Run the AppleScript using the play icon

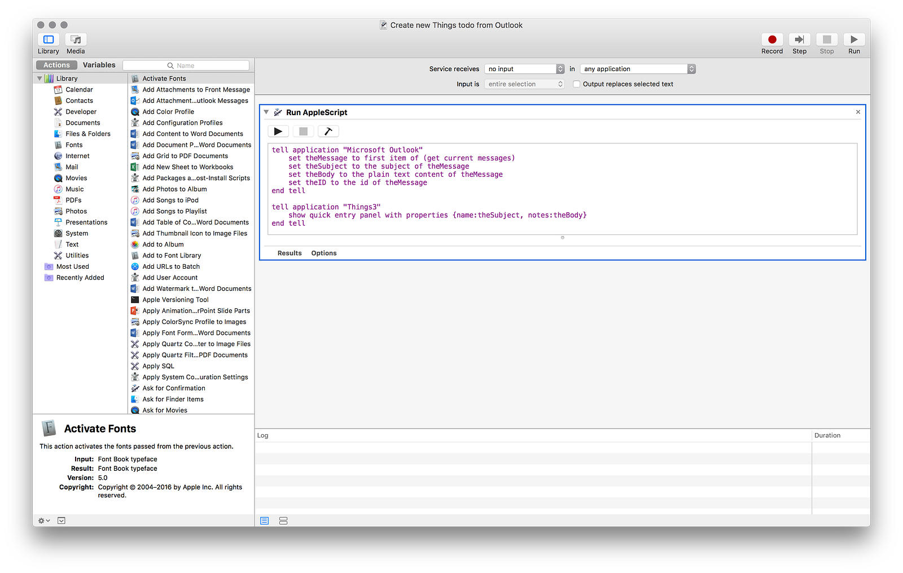[x=278, y=132]
